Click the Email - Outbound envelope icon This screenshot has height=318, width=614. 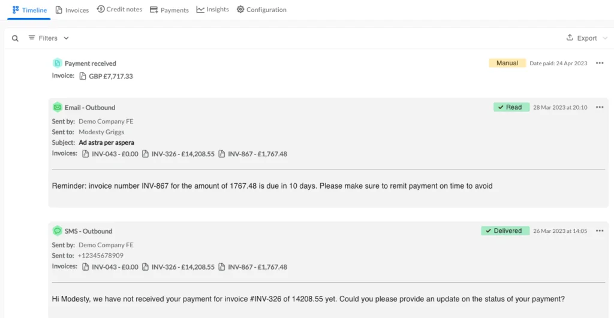tap(57, 107)
